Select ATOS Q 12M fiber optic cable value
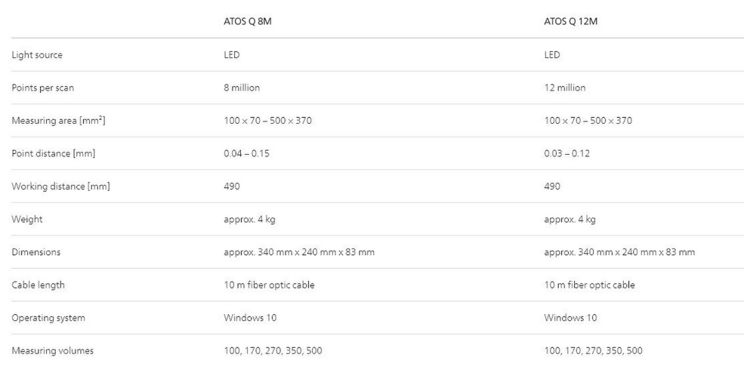 click(590, 285)
